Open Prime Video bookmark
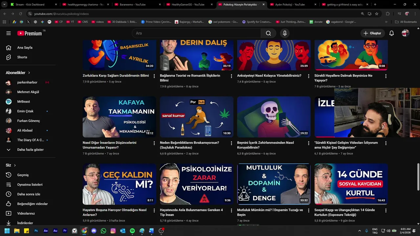 pos(156,22)
